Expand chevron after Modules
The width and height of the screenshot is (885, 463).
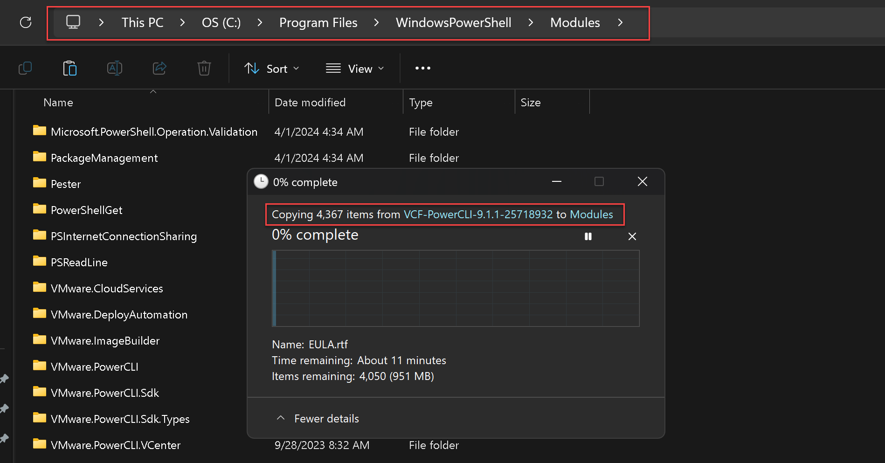pos(620,22)
